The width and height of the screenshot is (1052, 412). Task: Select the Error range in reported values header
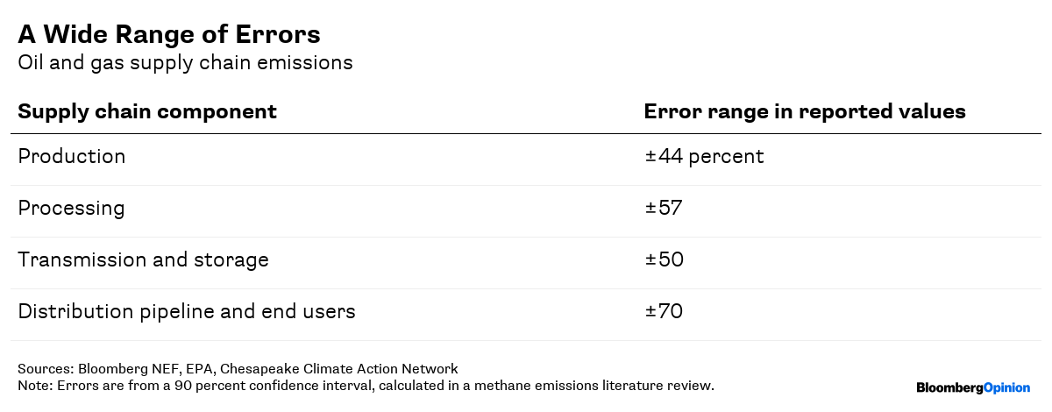(805, 111)
